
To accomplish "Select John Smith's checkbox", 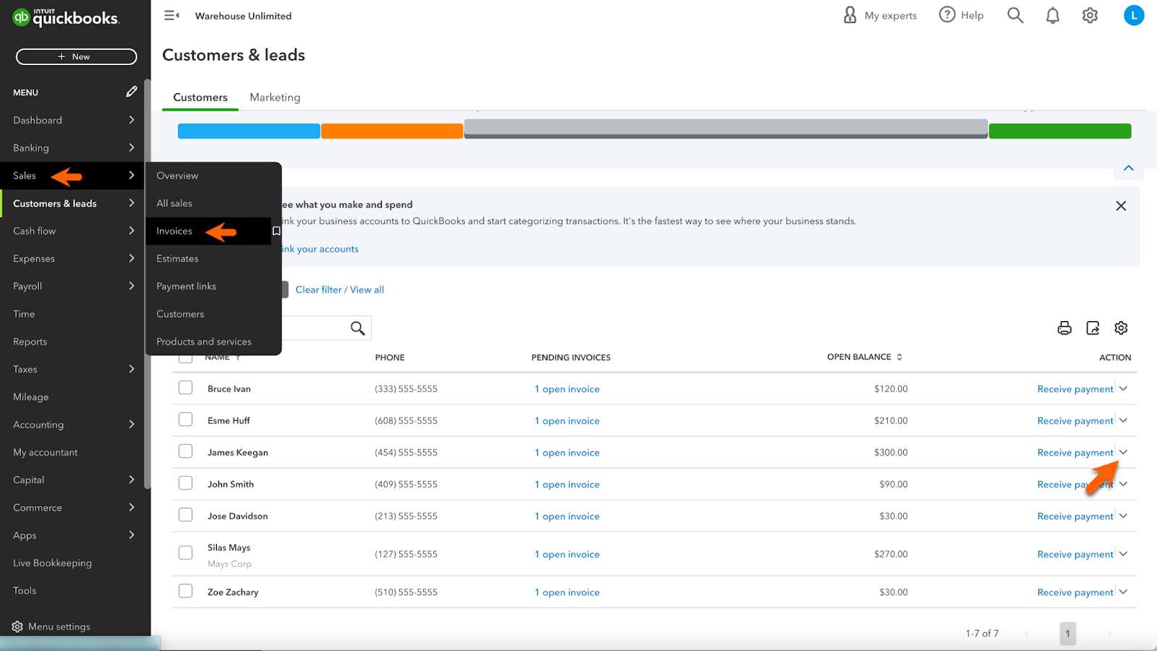I will tap(186, 483).
